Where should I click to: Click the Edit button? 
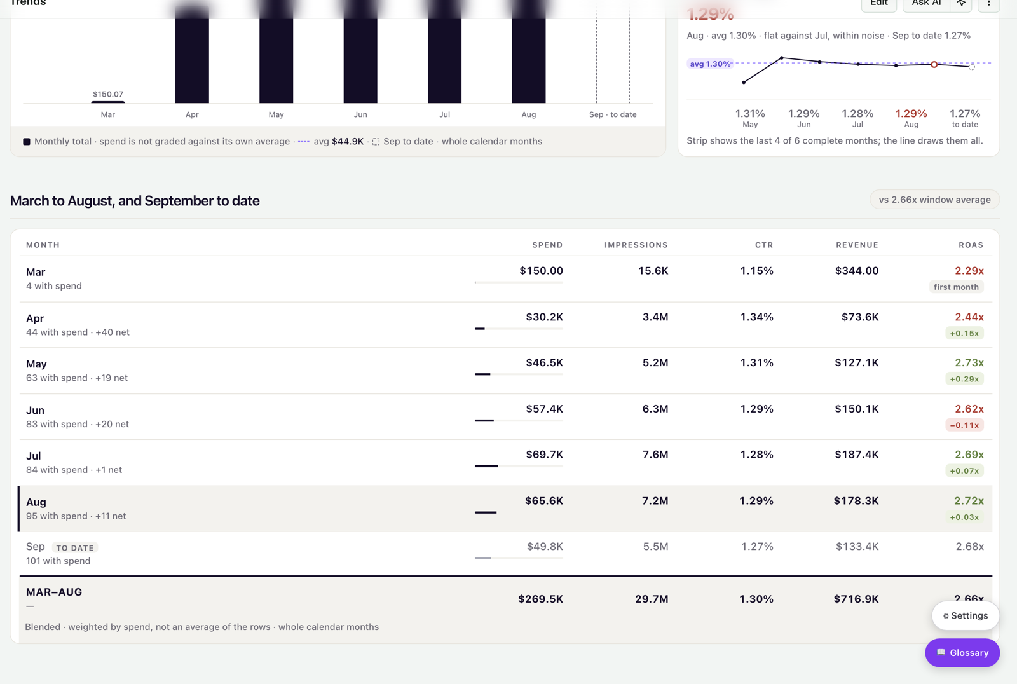click(879, 4)
